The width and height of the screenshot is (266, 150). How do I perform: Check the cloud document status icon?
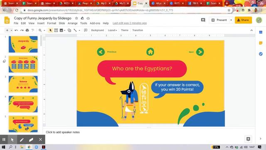click(x=88, y=18)
